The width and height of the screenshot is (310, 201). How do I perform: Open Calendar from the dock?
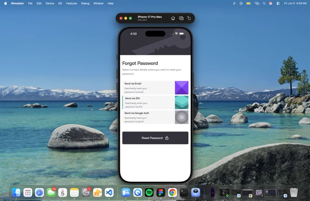(62, 192)
